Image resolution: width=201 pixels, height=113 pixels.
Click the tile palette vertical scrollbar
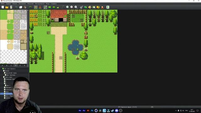tap(28, 37)
